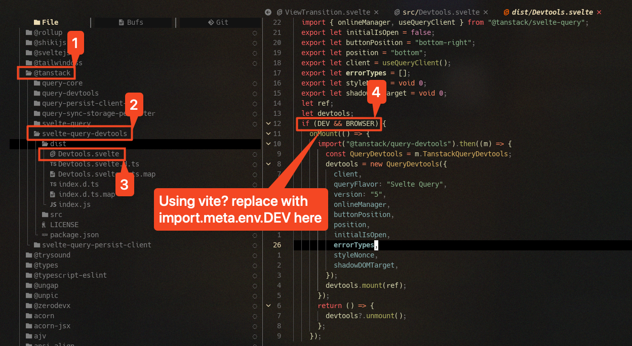Click line number 26 in the gutter
632x346 pixels.
[x=276, y=245]
